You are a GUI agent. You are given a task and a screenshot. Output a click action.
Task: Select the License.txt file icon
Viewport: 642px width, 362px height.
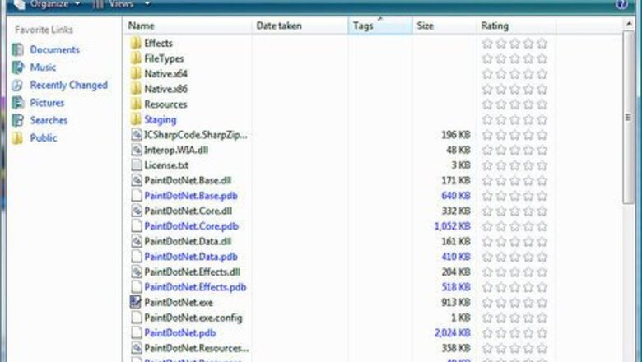pyautogui.click(x=136, y=165)
